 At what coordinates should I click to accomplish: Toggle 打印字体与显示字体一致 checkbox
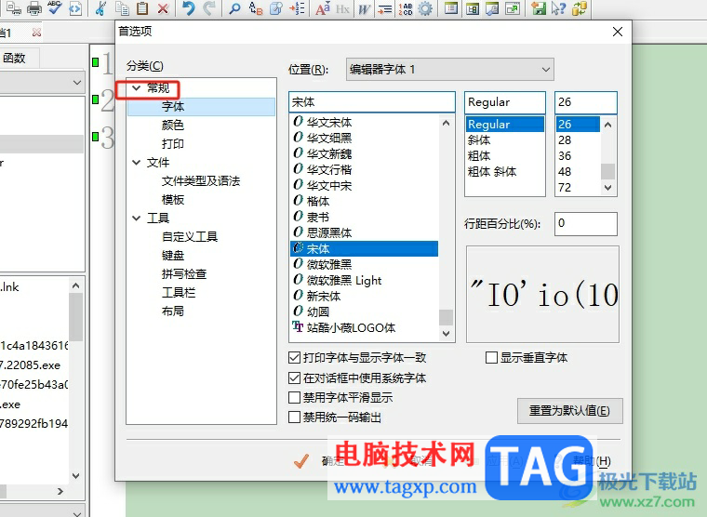click(294, 358)
